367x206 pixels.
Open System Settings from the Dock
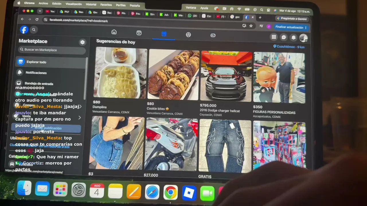[78, 190]
